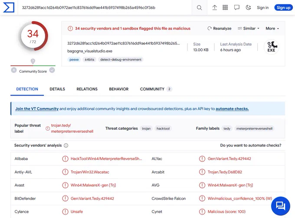Click the 13.00 KB size value
The image size is (295, 218).
201,50
